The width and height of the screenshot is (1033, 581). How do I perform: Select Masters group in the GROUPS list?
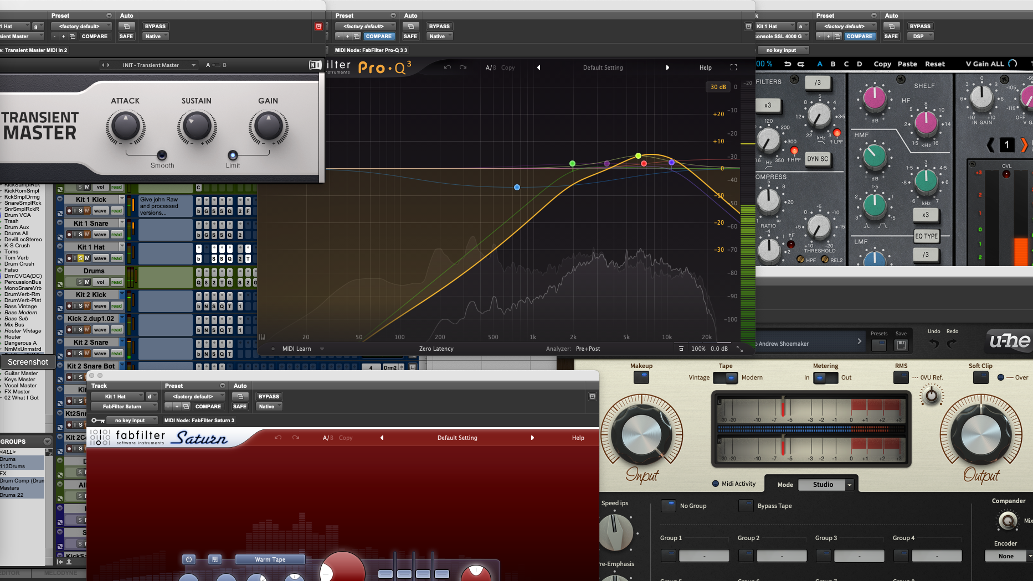coord(22,488)
